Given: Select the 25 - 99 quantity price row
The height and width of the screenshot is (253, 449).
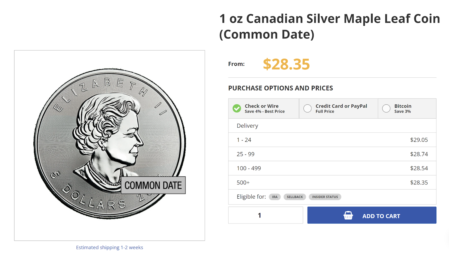Looking at the screenshot, I should (x=332, y=154).
